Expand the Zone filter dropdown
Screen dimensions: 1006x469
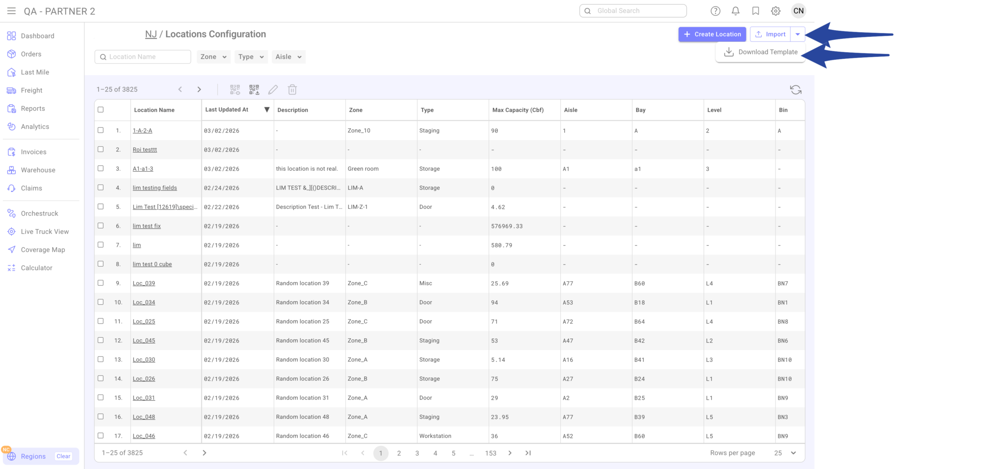coord(213,57)
